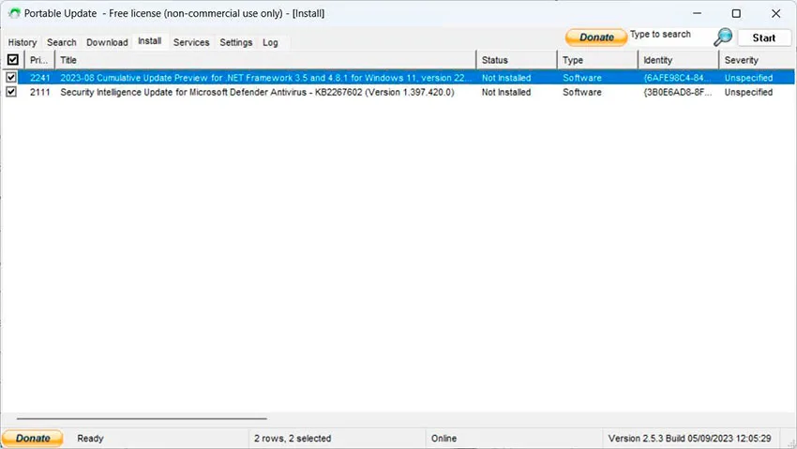Select the 2023-08 Cumulative Update Preview title
Image resolution: width=797 pixels, height=449 pixels.
pyautogui.click(x=264, y=78)
